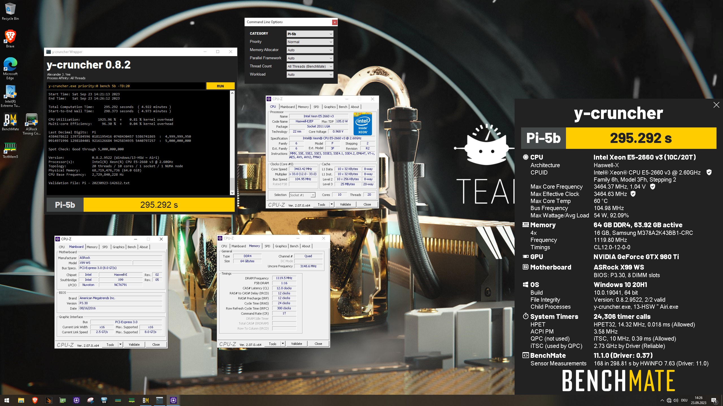Image resolution: width=723 pixels, height=406 pixels.
Task: Click the y-cruncher console taskbar icon
Action: point(159,400)
